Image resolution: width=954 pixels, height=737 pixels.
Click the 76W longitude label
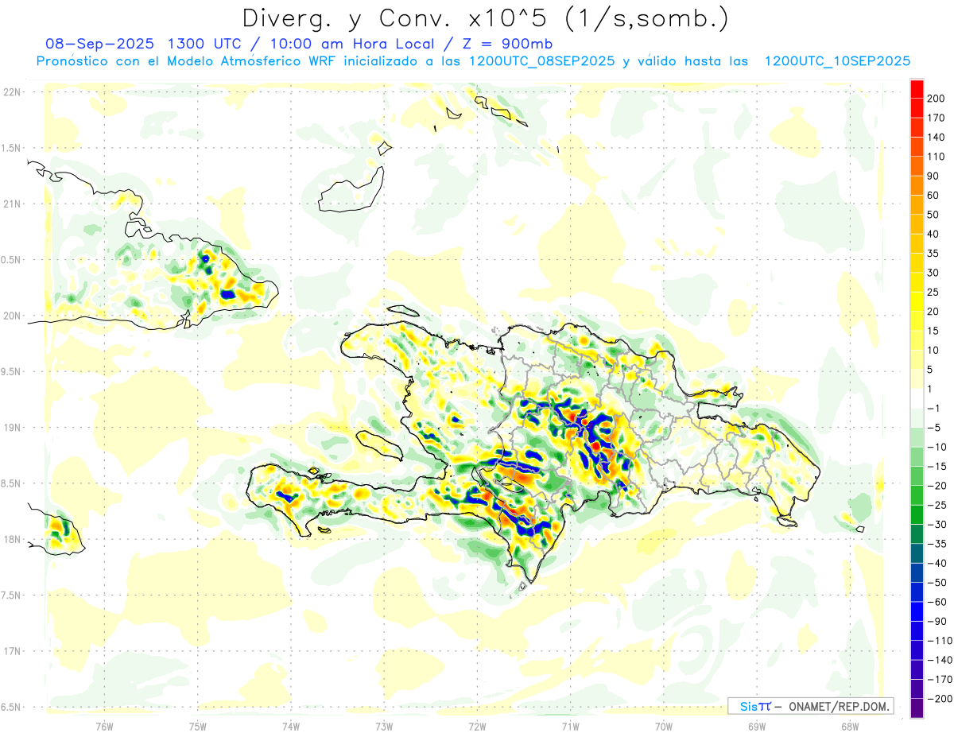coord(104,726)
